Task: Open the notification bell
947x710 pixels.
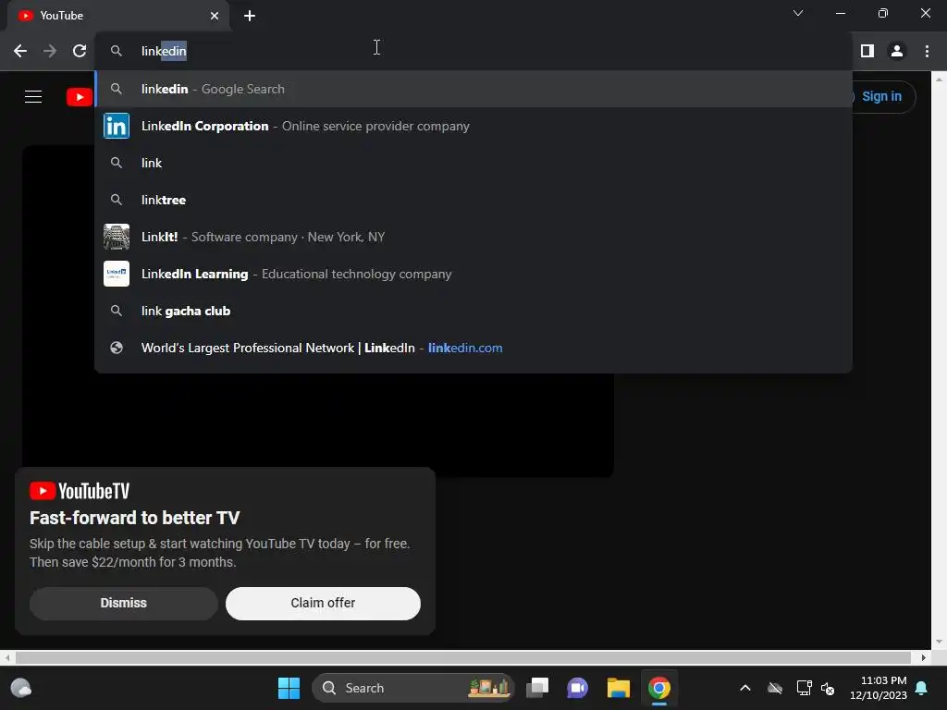Action: click(922, 688)
